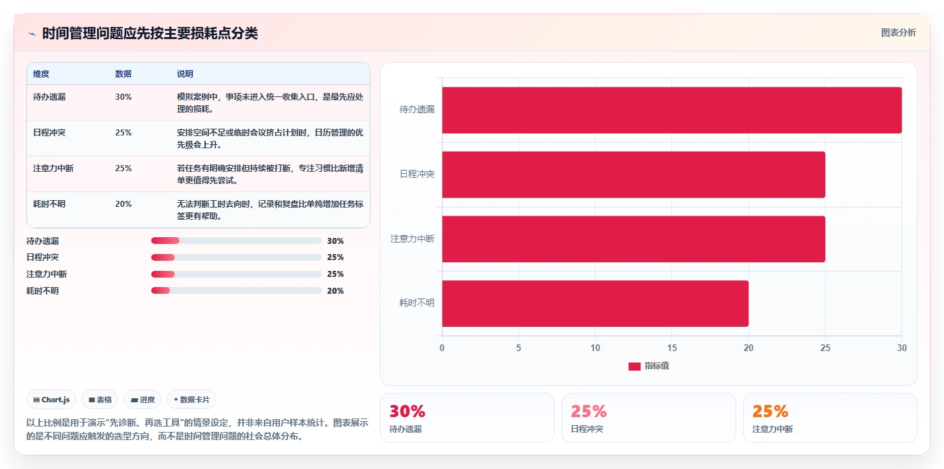Click the 25% 注意力中断 data card
The width and height of the screenshot is (944, 469).
[830, 418]
